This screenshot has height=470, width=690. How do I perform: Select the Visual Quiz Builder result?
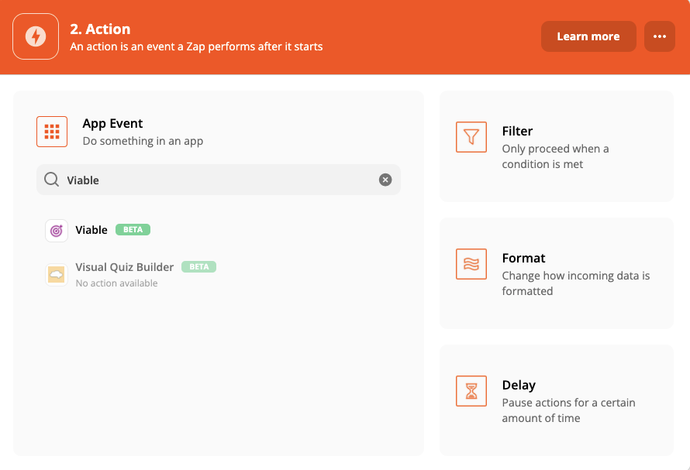click(125, 267)
